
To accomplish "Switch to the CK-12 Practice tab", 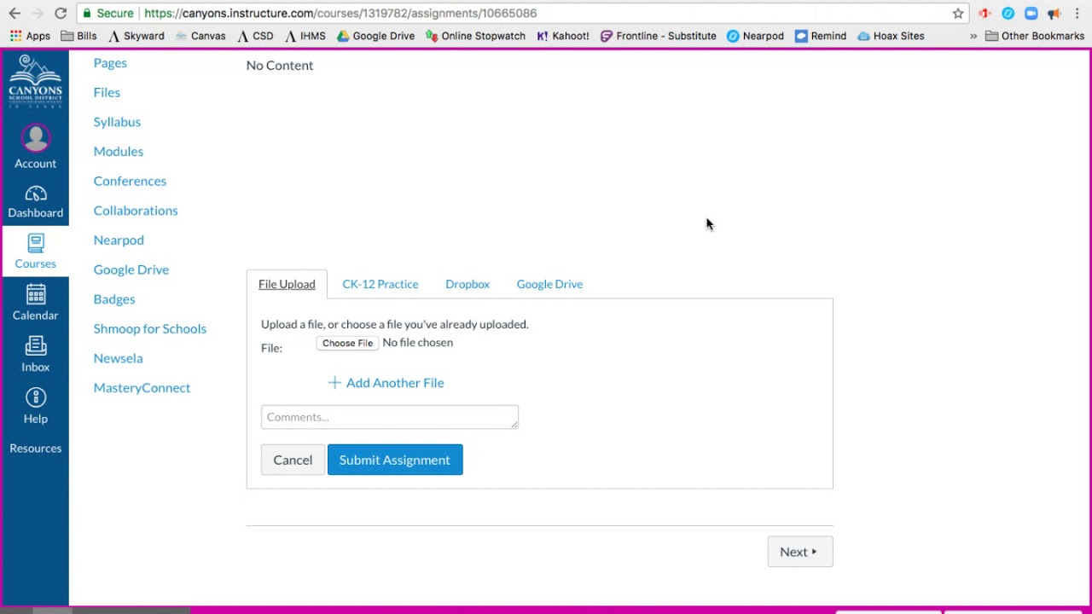I will click(x=380, y=284).
